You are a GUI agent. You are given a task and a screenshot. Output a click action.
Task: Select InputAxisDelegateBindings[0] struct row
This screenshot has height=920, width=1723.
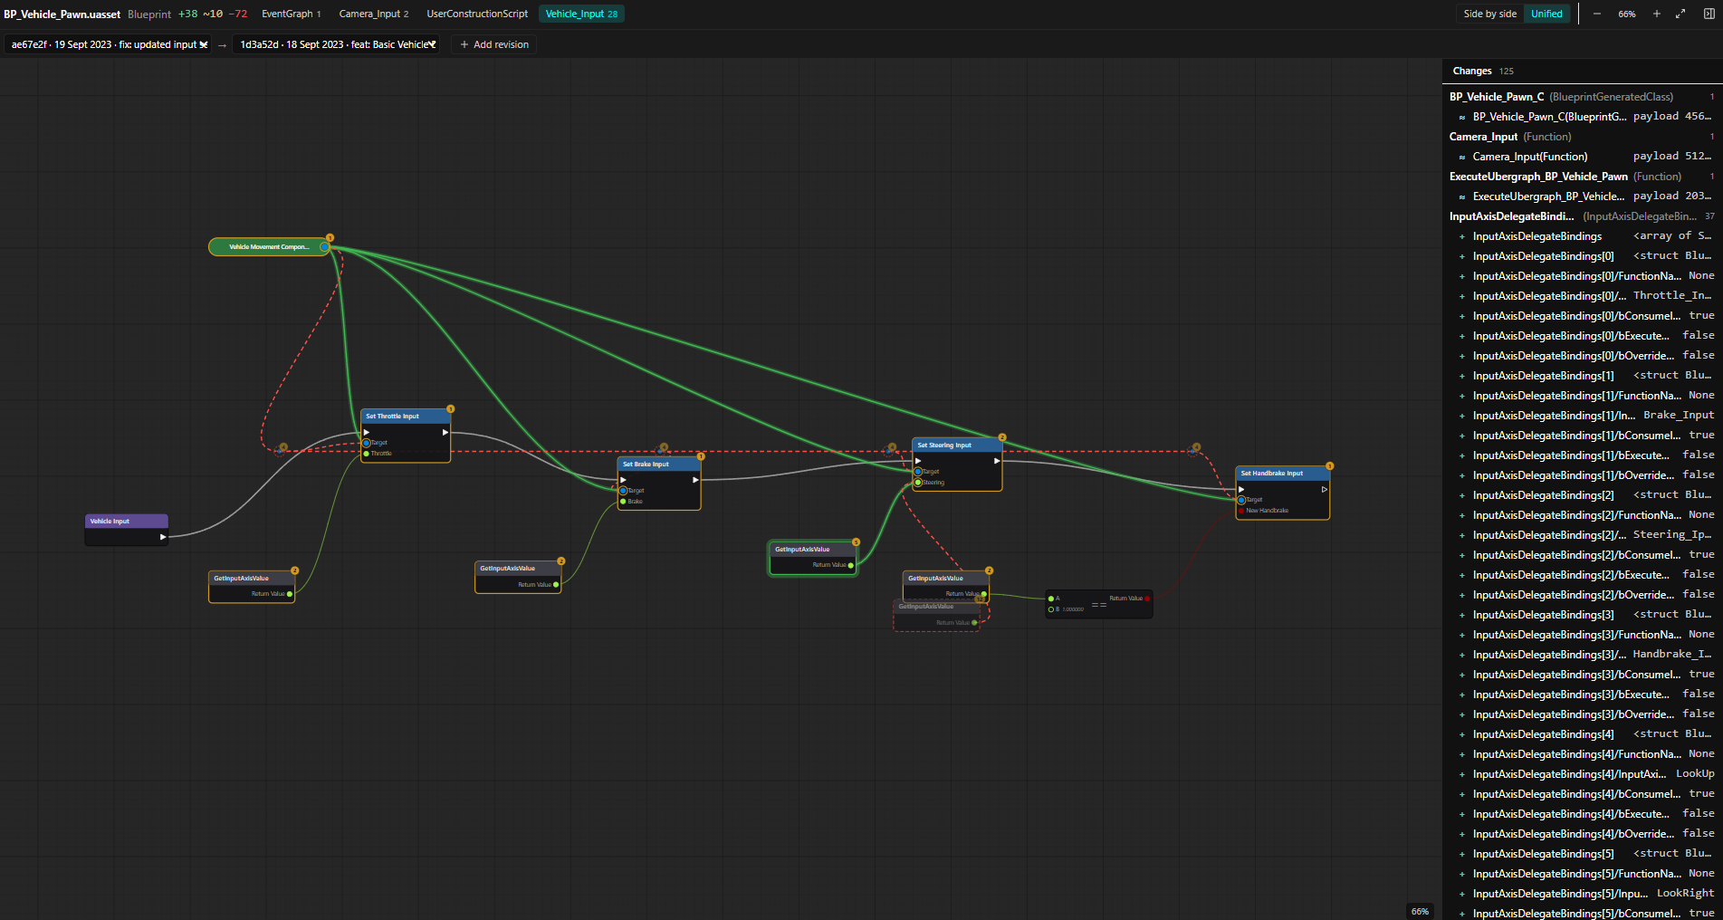[1582, 256]
